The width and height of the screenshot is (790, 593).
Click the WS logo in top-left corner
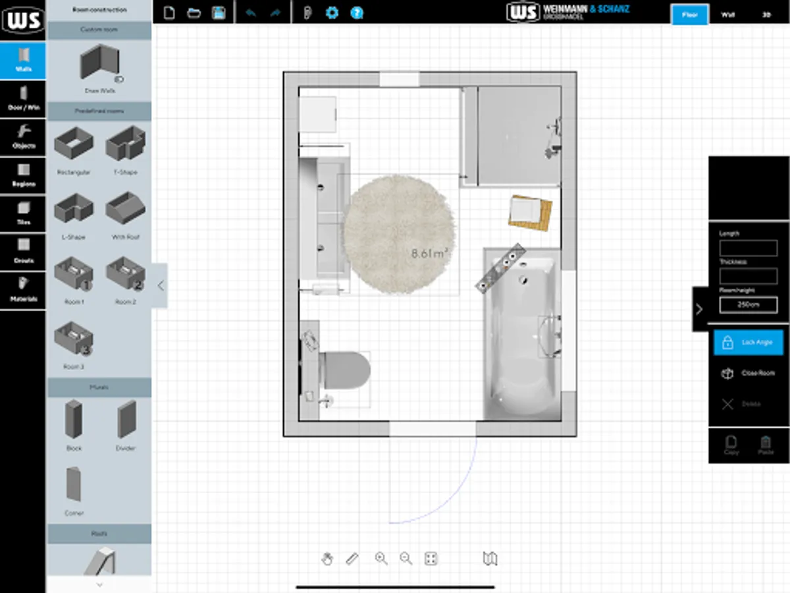(x=23, y=20)
